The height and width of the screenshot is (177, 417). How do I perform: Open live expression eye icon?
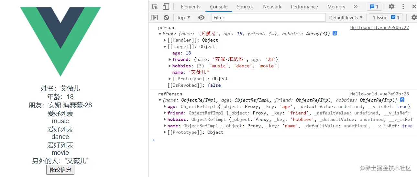click(x=201, y=17)
